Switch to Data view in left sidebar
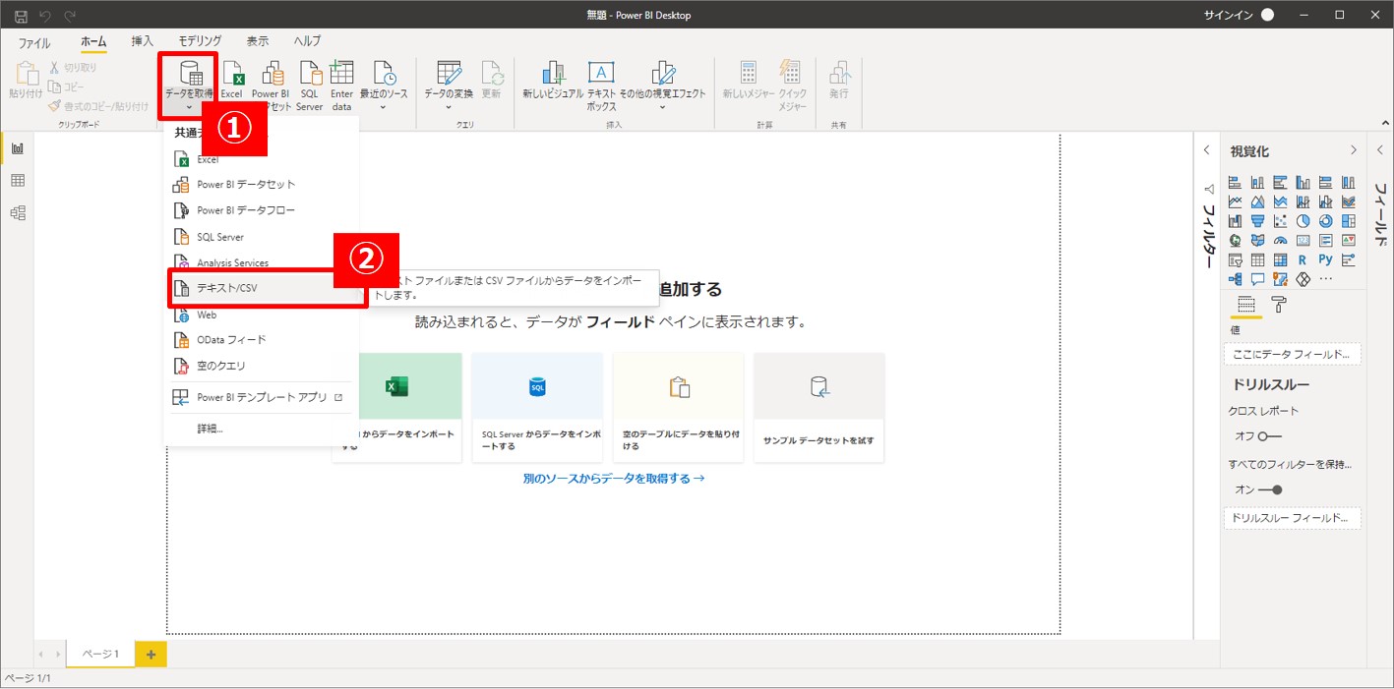This screenshot has width=1394, height=689. [x=17, y=181]
